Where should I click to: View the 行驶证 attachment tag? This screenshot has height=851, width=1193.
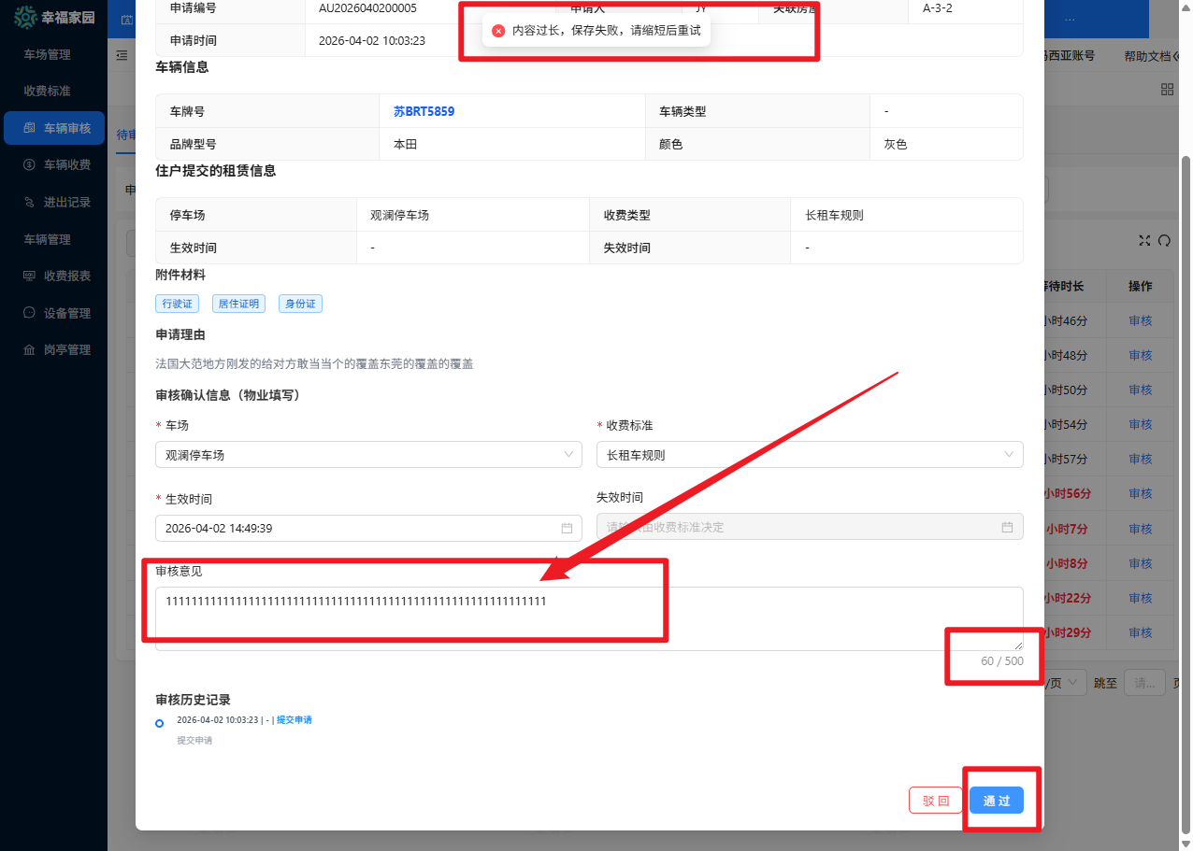(177, 304)
